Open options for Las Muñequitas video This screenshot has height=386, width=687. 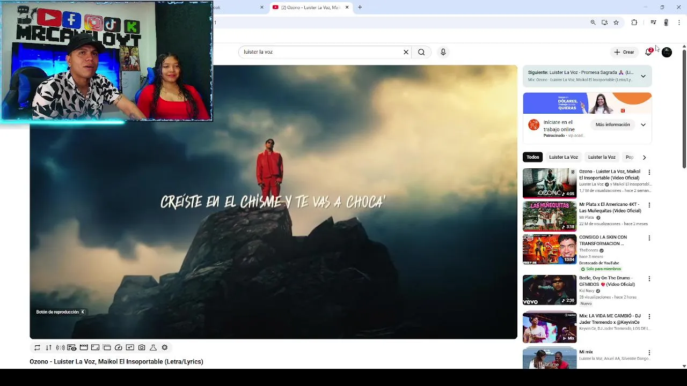(649, 205)
